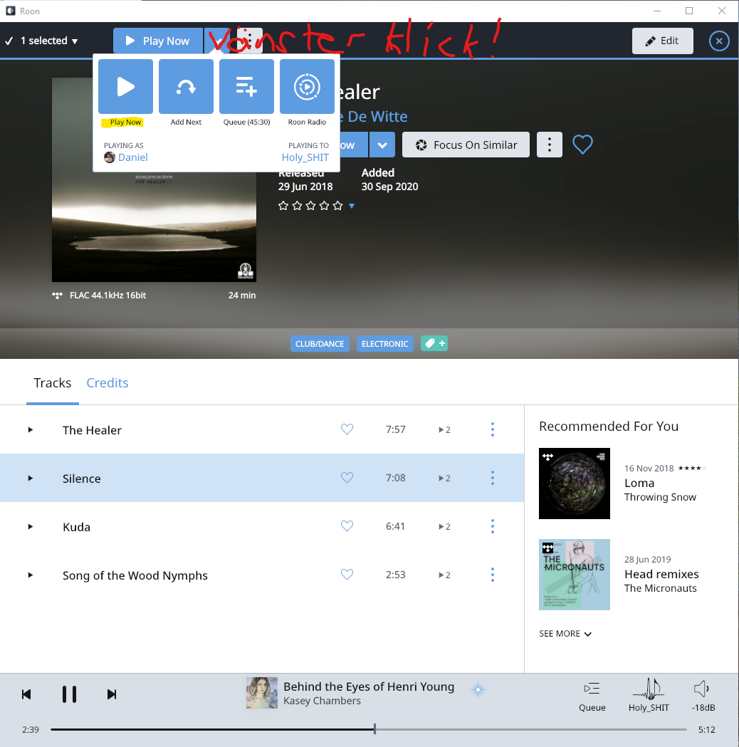Select the Tracks tab
739x747 pixels.
coord(53,383)
